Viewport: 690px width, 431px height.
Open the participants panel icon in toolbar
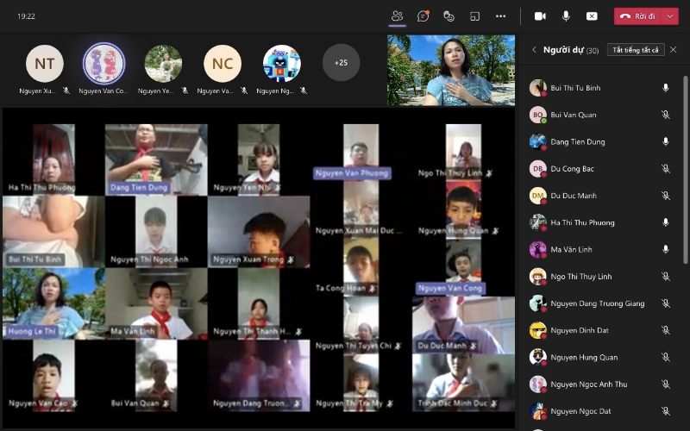tap(397, 16)
